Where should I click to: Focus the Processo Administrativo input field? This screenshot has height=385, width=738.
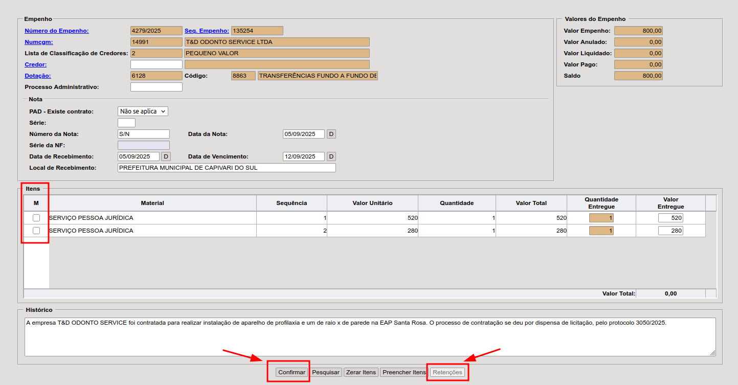156,87
